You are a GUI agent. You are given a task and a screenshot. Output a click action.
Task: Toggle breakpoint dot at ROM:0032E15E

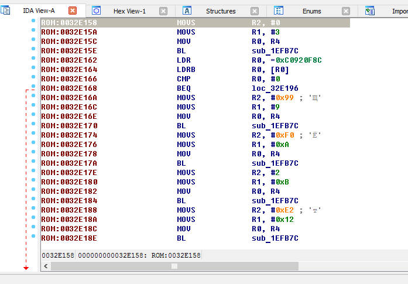click(33, 50)
